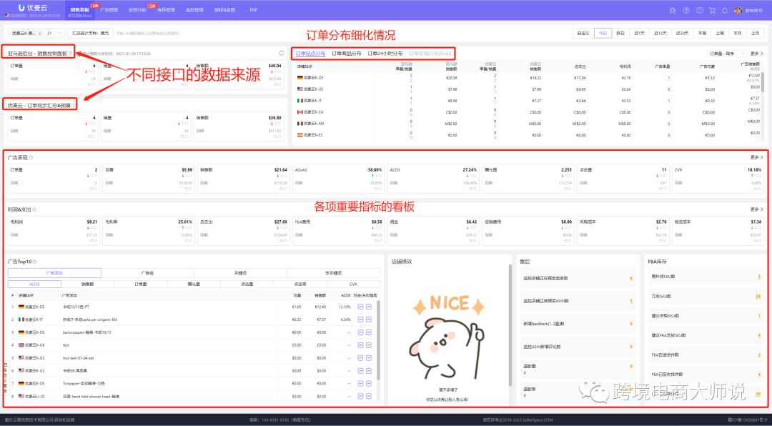Viewport: 772px width, 426px height.
Task: Show the info tooltip beside 广告表现
Action: pos(31,157)
